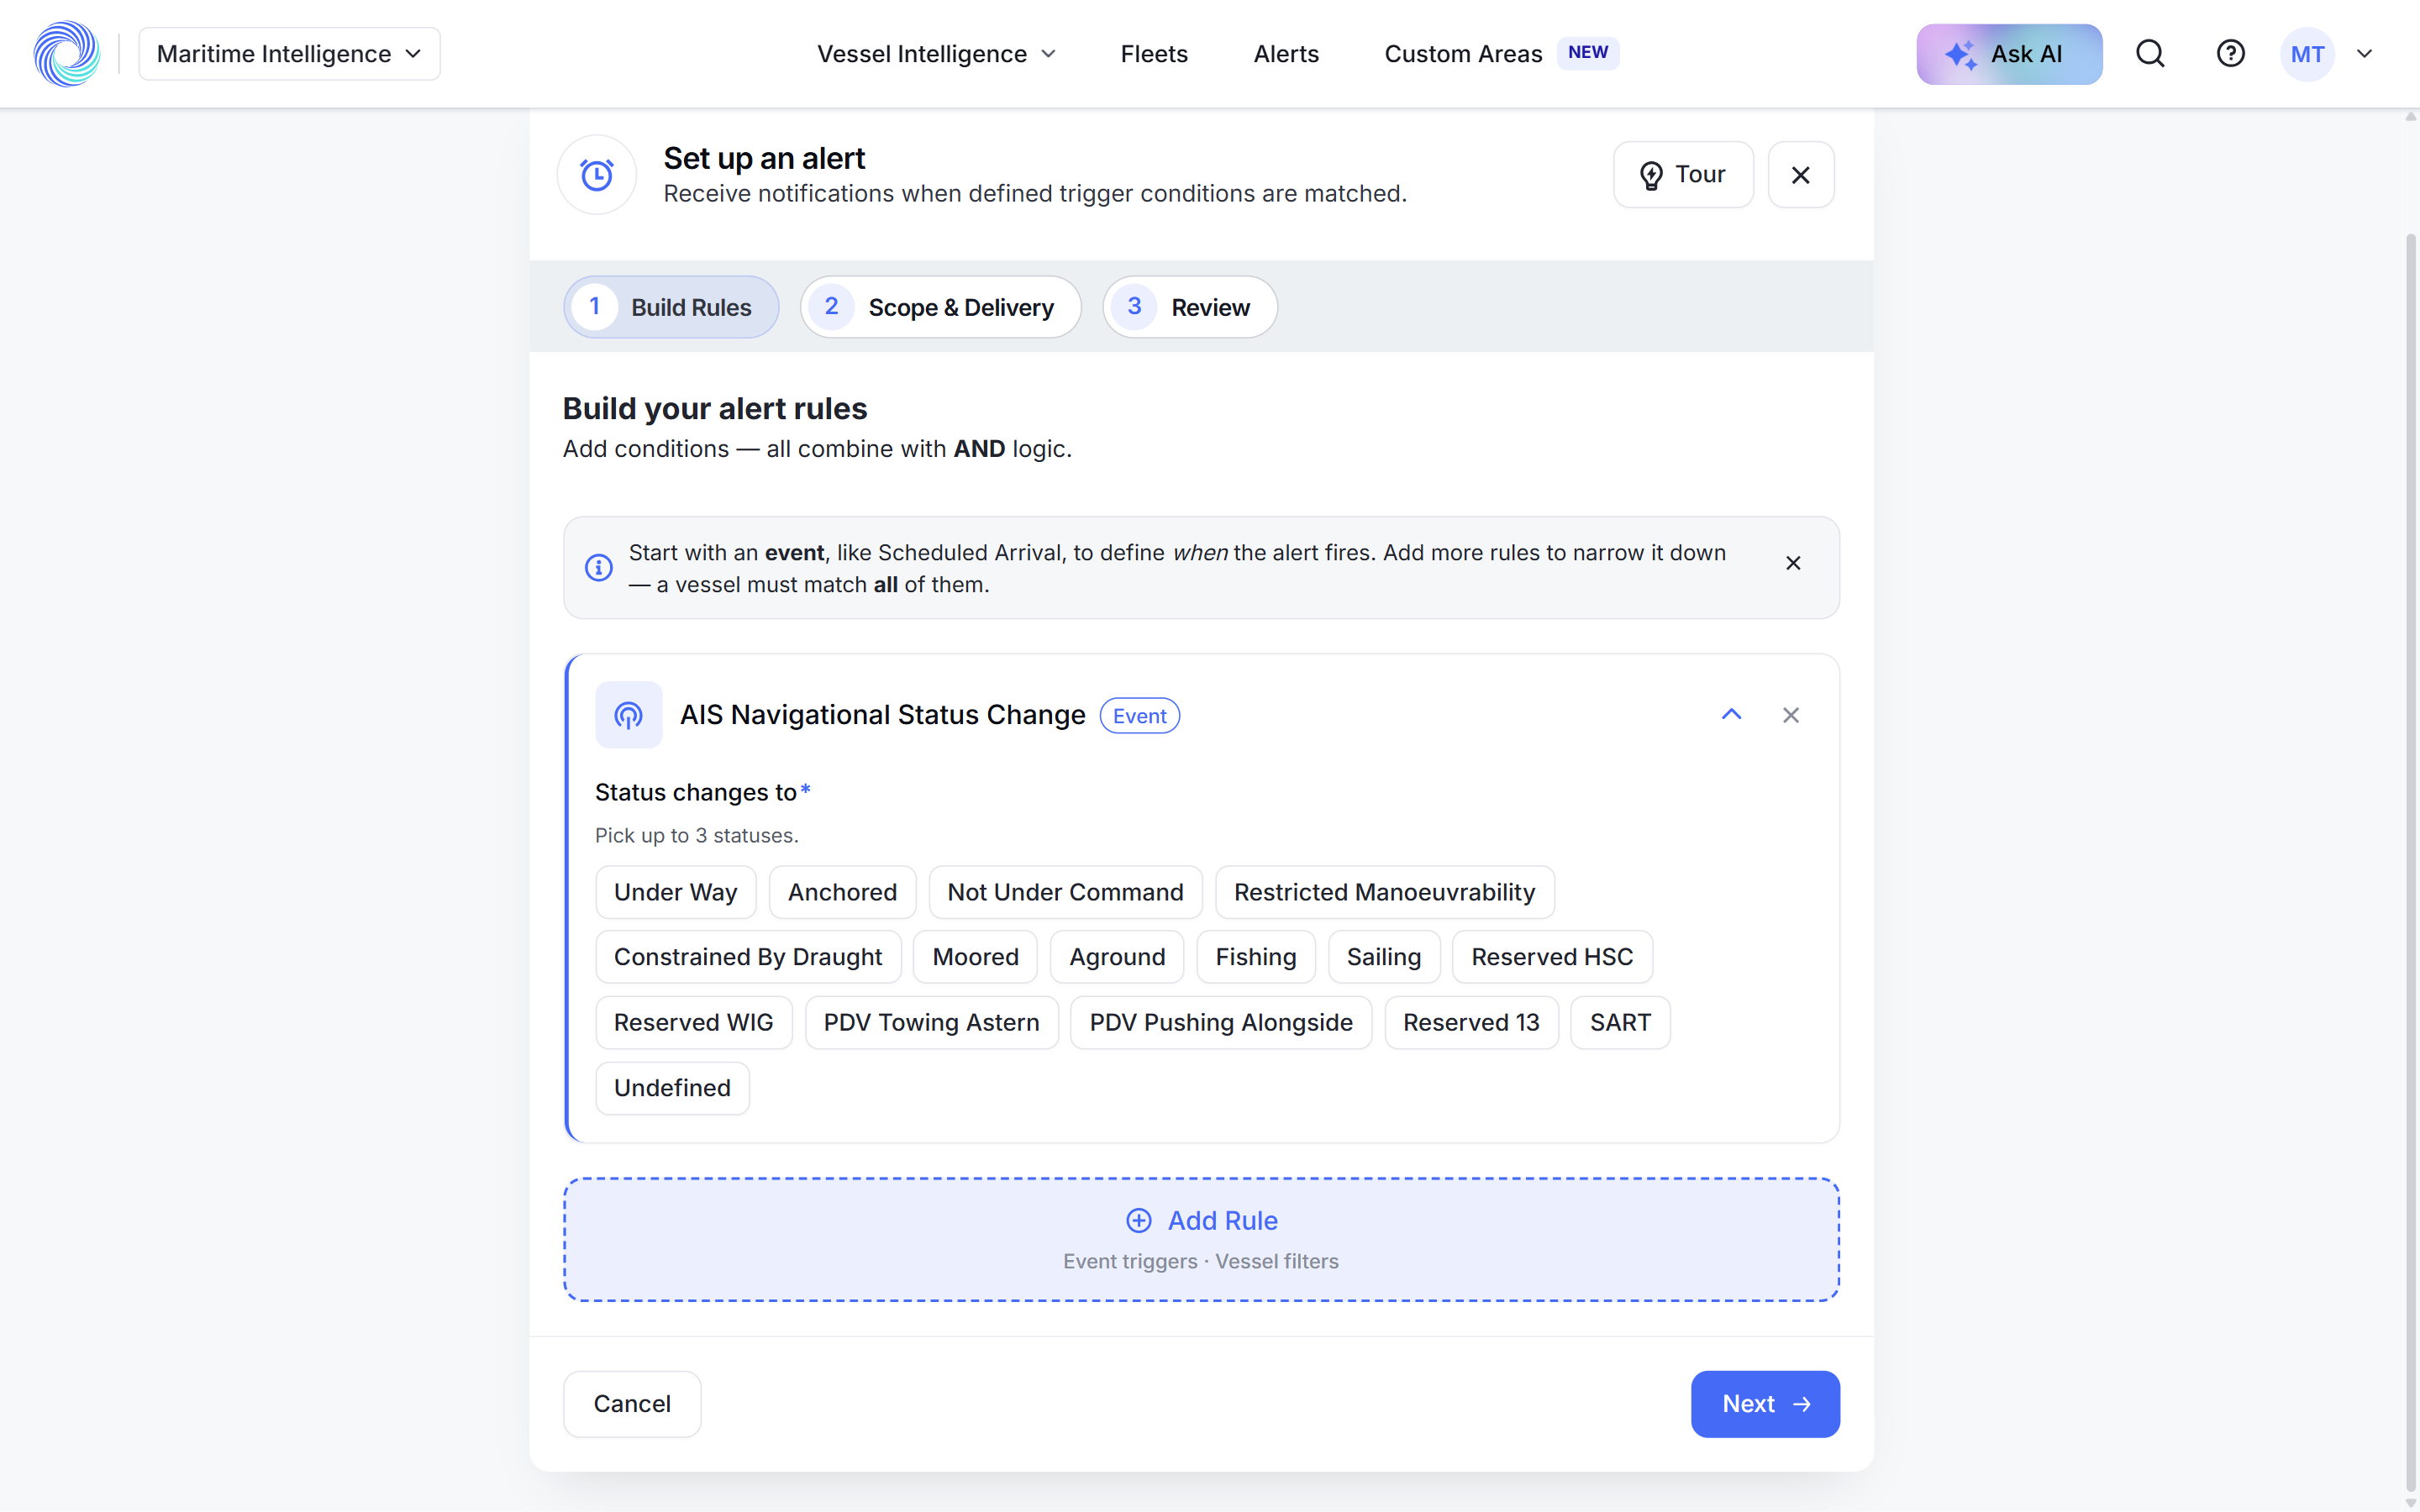Image resolution: width=2420 pixels, height=1512 pixels.
Task: Launch the Ask AI assistant
Action: pyautogui.click(x=2009, y=54)
